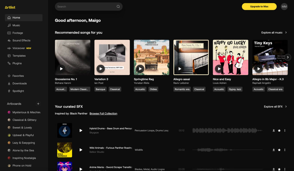Open artist Bishara Haroni
The image size is (294, 171).
pos(63,83)
